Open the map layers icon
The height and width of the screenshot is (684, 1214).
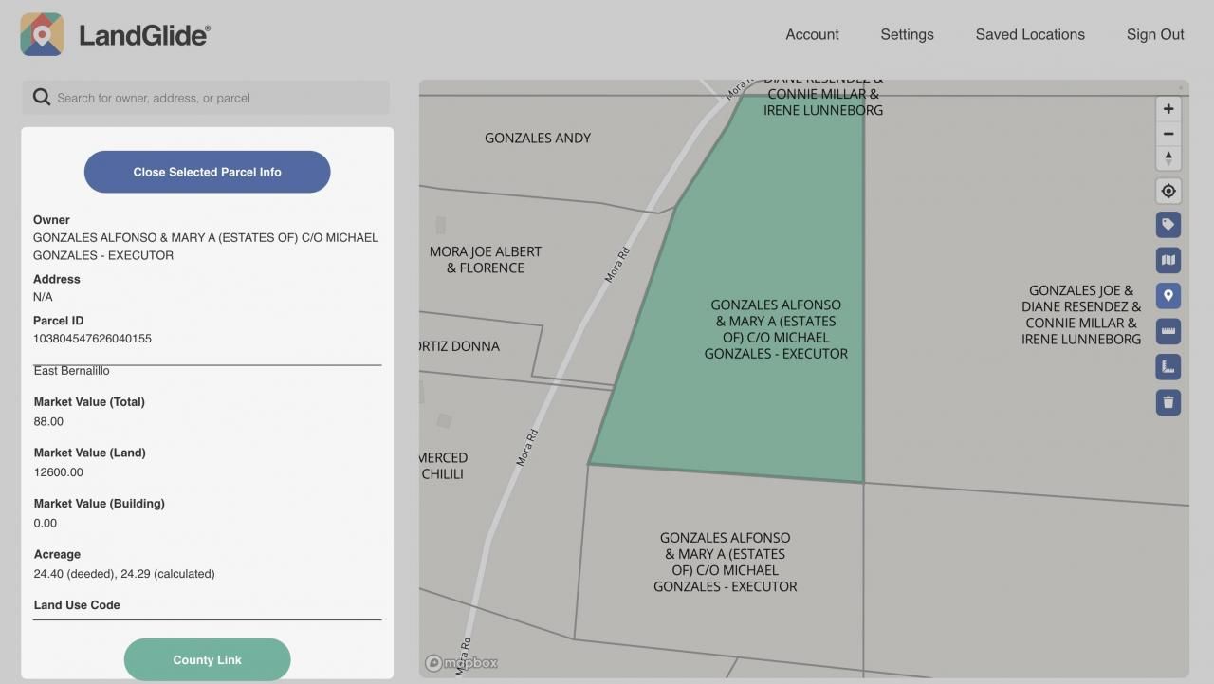[1168, 260]
